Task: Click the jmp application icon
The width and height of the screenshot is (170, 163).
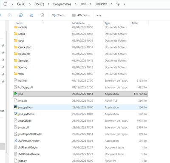Action: pos(16,94)
